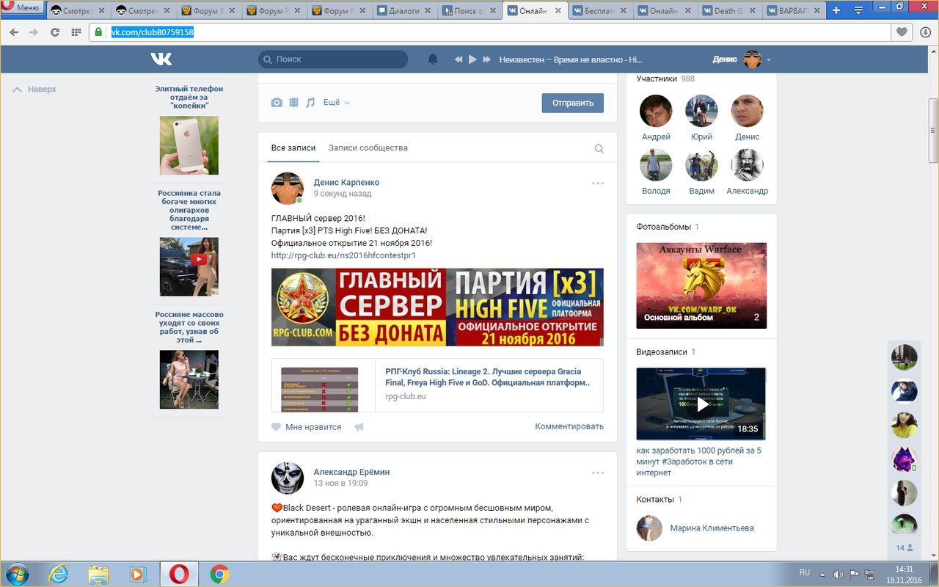Skip to previous audio track
The width and height of the screenshot is (939, 587).
tap(458, 59)
